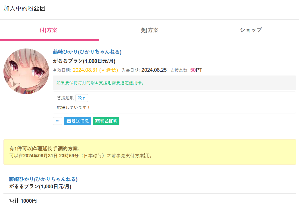This screenshot has height=213, width=299.
Task: Click the top がるるプラン(1,000日元/月) plan title
Action: coord(84,61)
